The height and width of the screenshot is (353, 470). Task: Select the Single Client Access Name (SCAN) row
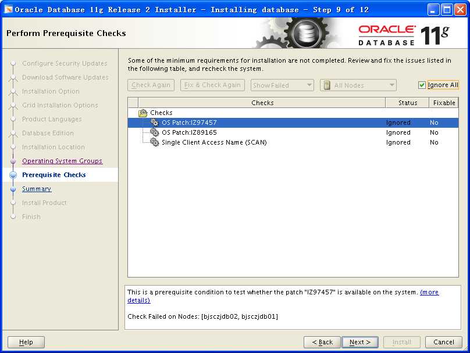pyautogui.click(x=293, y=142)
